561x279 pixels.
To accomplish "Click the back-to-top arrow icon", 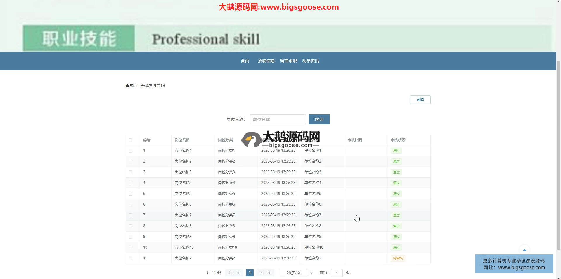I will (524, 250).
